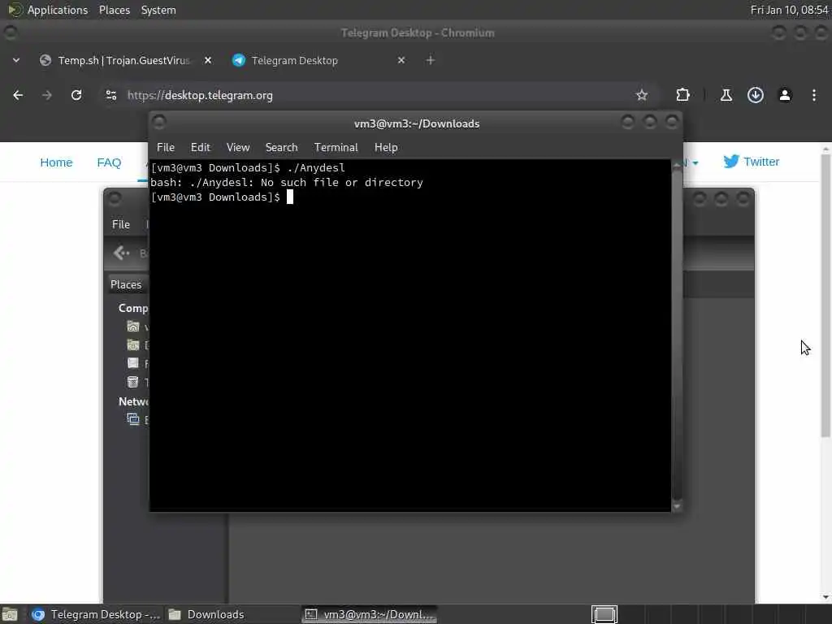Switch to vm3@vm3 terminal taskbar button
This screenshot has width=832, height=624.
[x=370, y=615]
